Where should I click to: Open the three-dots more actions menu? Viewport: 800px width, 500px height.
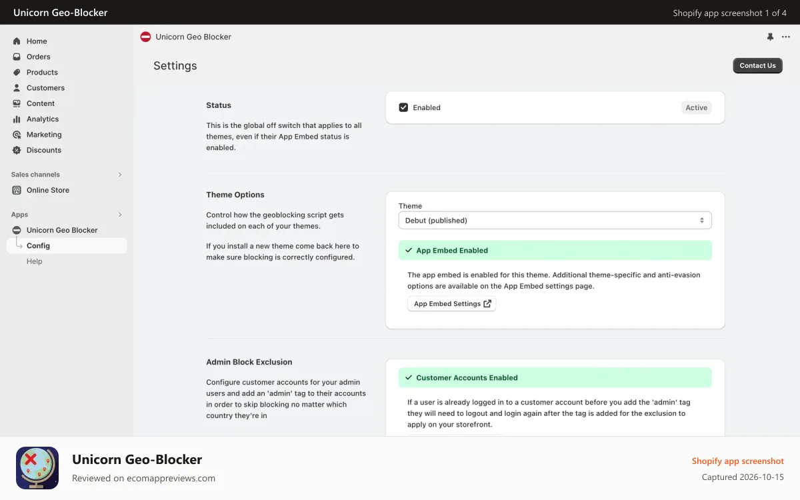point(786,37)
